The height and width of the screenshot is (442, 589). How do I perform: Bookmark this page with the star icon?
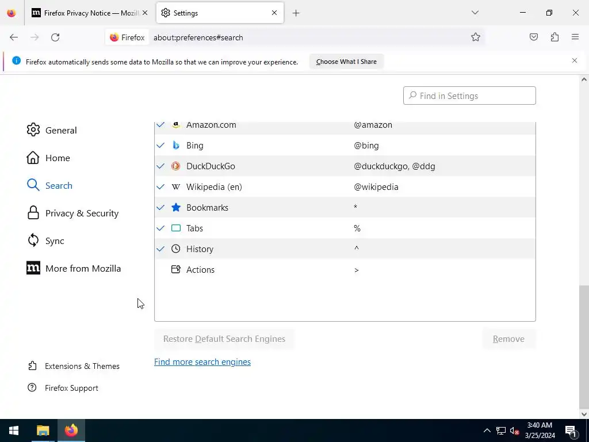point(476,37)
